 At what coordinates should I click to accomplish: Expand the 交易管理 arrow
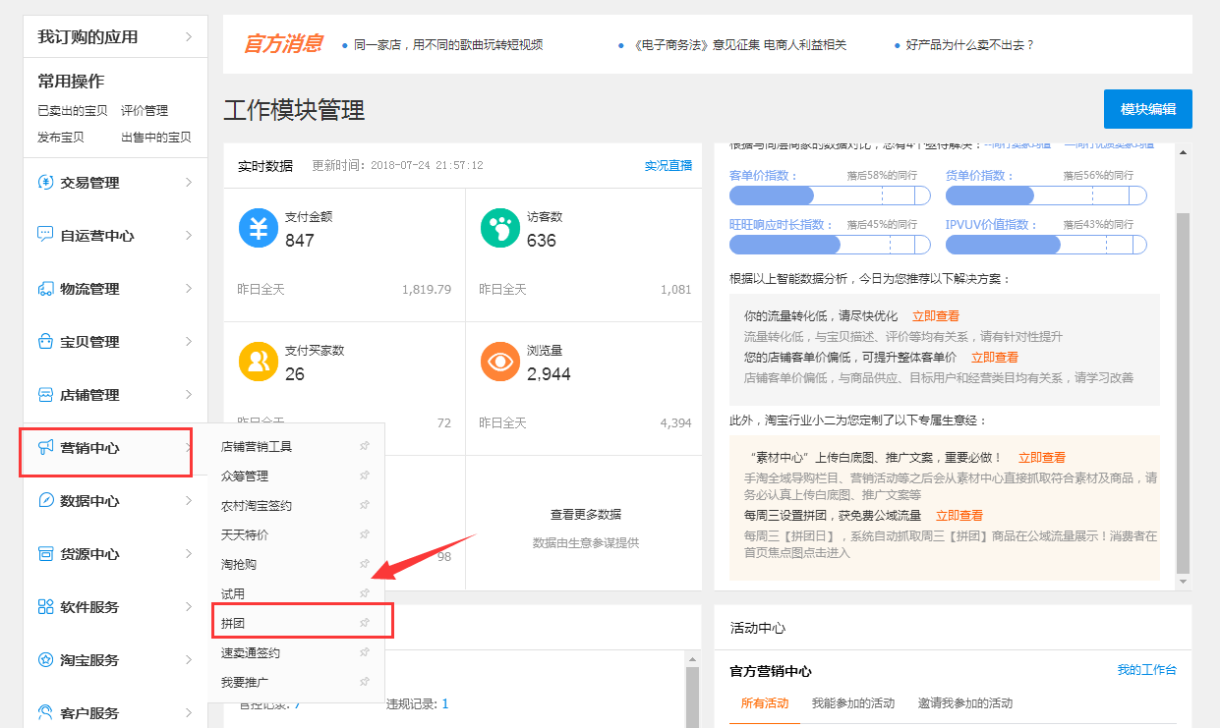[x=189, y=182]
